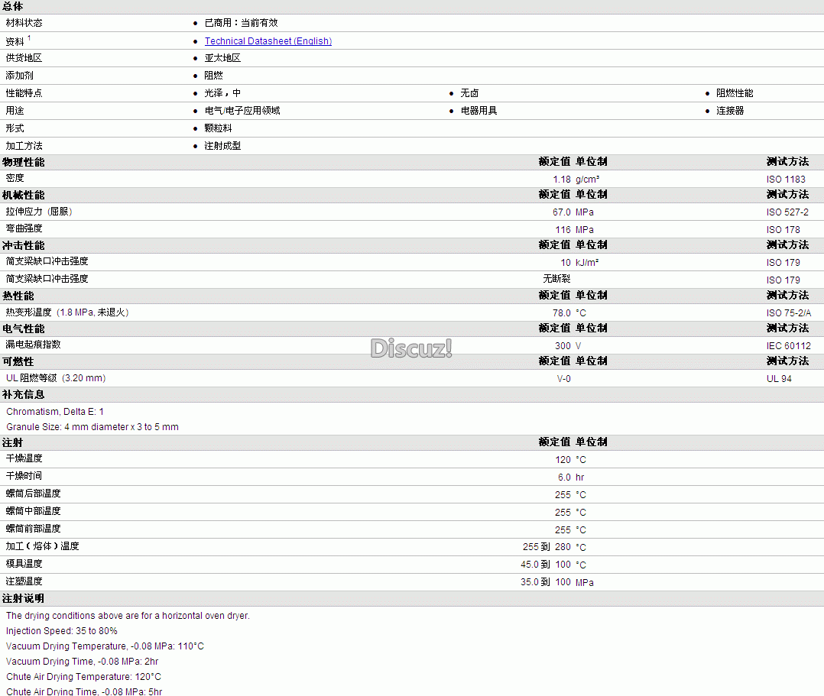Viewport: 824px width, 696px height.
Task: Select the horizontal oven dryer note
Action: click(128, 616)
